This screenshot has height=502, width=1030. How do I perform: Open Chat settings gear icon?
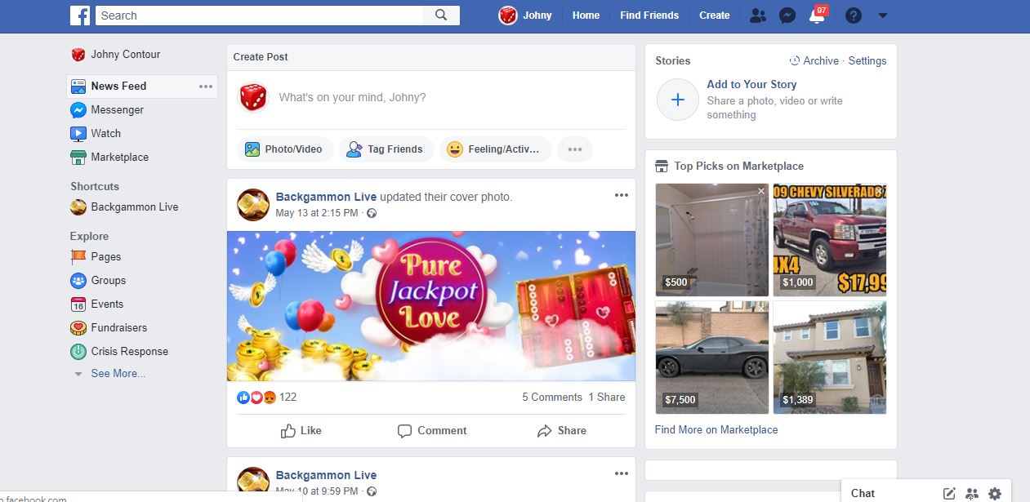click(x=994, y=493)
